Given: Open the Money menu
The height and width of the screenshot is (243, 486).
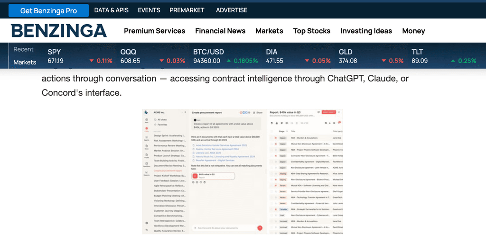Looking at the screenshot, I should pyautogui.click(x=413, y=31).
